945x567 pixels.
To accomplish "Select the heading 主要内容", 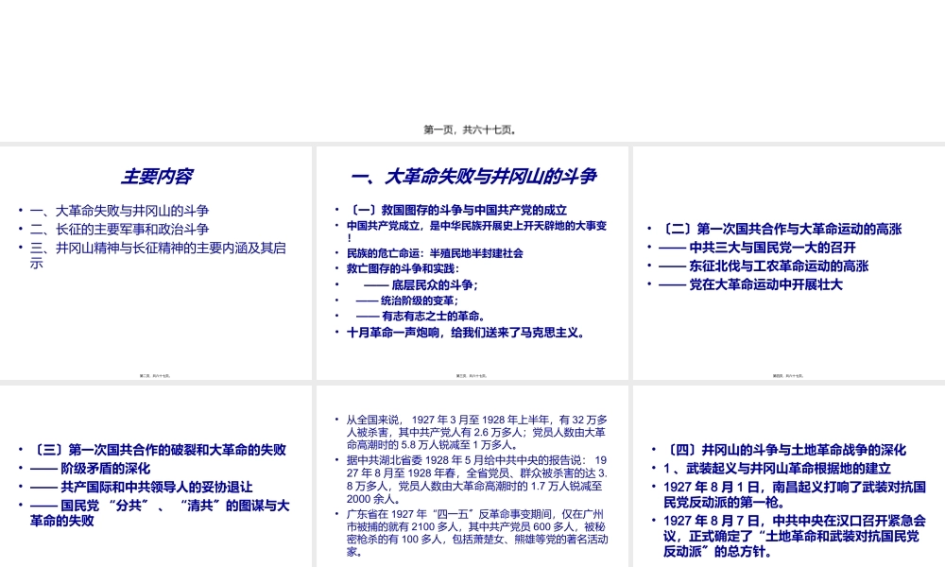I will point(155,176).
